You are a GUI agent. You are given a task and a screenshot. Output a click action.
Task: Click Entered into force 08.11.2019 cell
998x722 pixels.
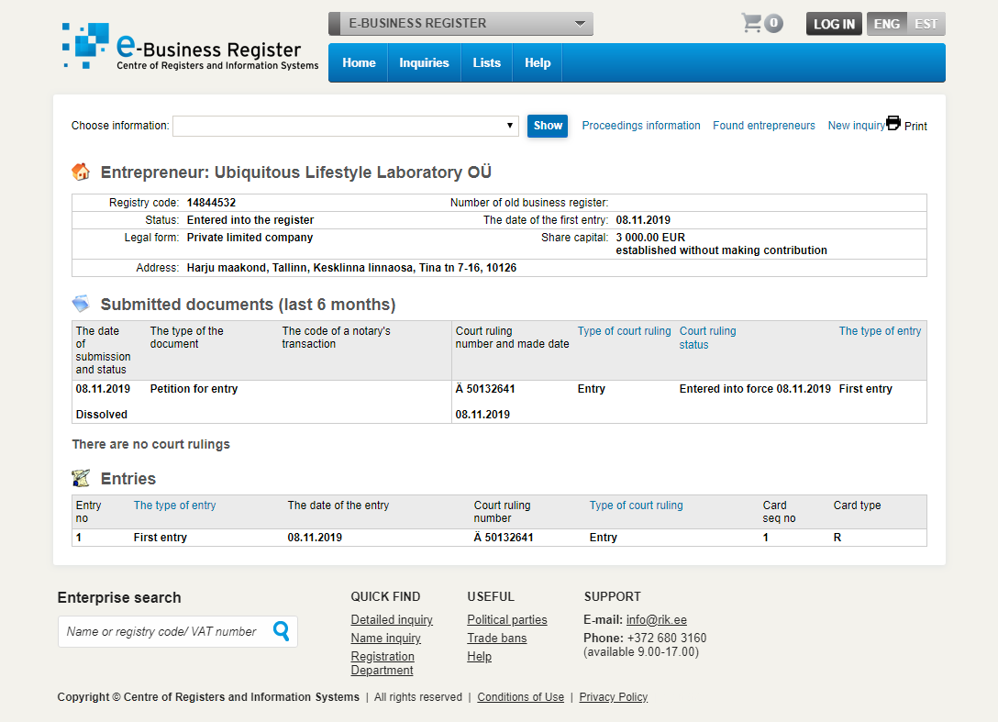(755, 388)
